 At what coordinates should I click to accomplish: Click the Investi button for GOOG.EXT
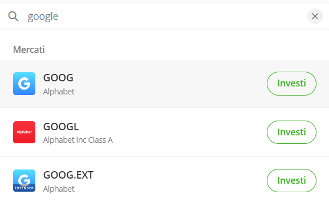pos(291,180)
